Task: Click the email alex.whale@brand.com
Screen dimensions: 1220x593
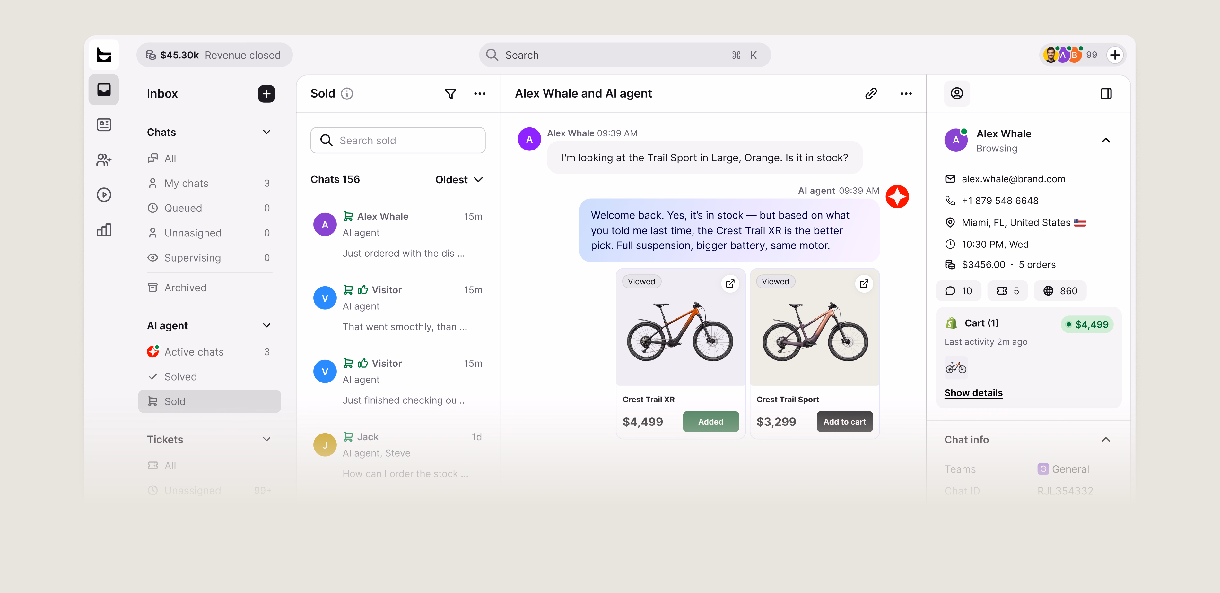Action: click(1013, 179)
